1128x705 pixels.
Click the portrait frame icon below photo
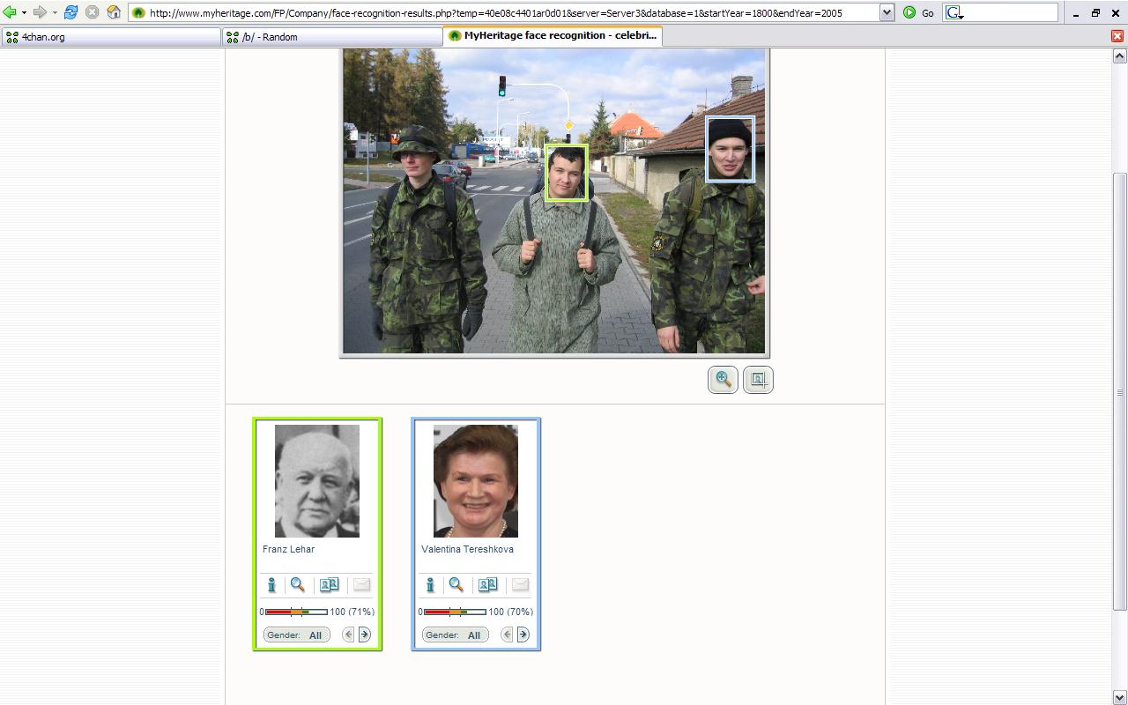[x=758, y=380]
